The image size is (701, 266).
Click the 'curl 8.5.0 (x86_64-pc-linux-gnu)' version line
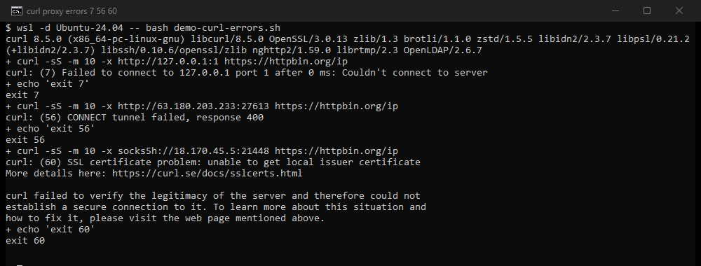[348, 38]
